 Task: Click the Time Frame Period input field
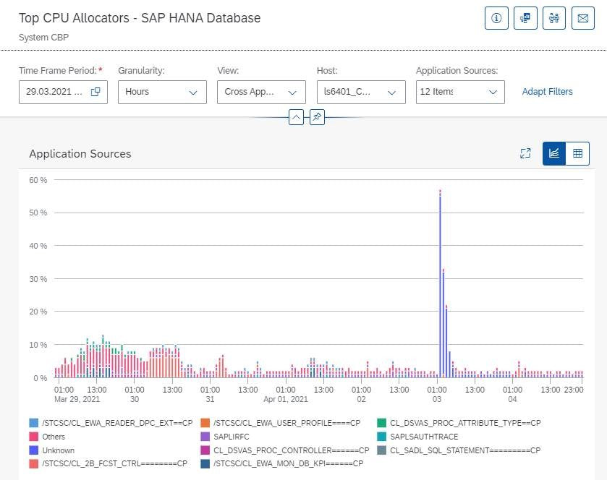coord(54,92)
